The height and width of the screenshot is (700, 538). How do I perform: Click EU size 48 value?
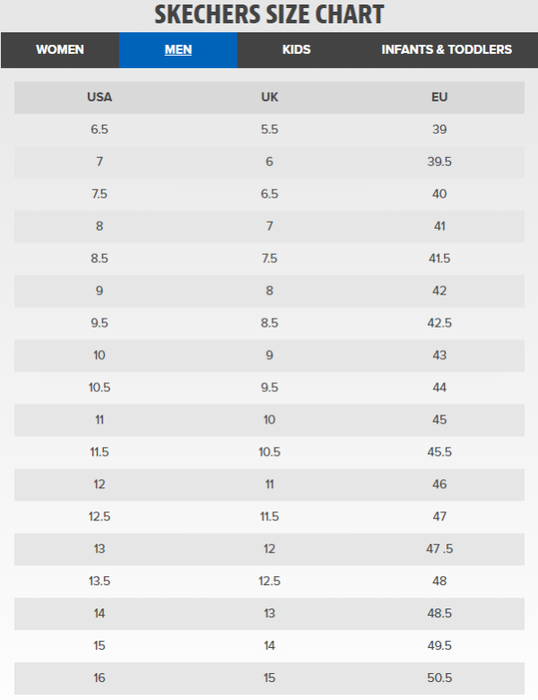439,582
